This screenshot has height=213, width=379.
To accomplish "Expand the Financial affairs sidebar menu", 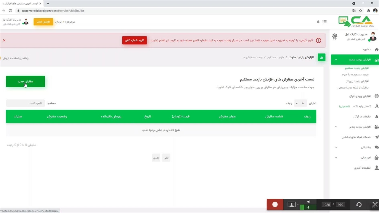I will 336,157.
